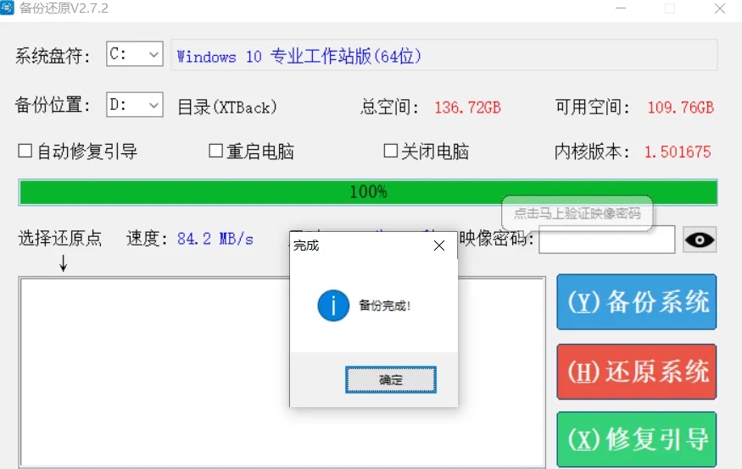
Task: Toggle the password visibility eye icon
Action: click(x=700, y=240)
